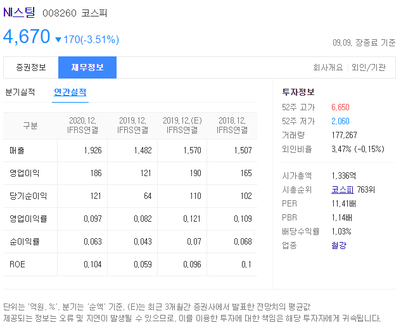Image resolution: width=401 pixels, height=325 pixels.
Task: Click the 52주 저가 value 2,060
Action: (x=340, y=121)
